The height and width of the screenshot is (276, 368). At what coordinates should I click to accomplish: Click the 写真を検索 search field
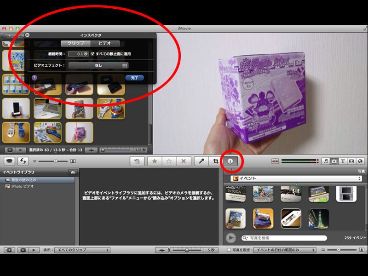pos(284,238)
